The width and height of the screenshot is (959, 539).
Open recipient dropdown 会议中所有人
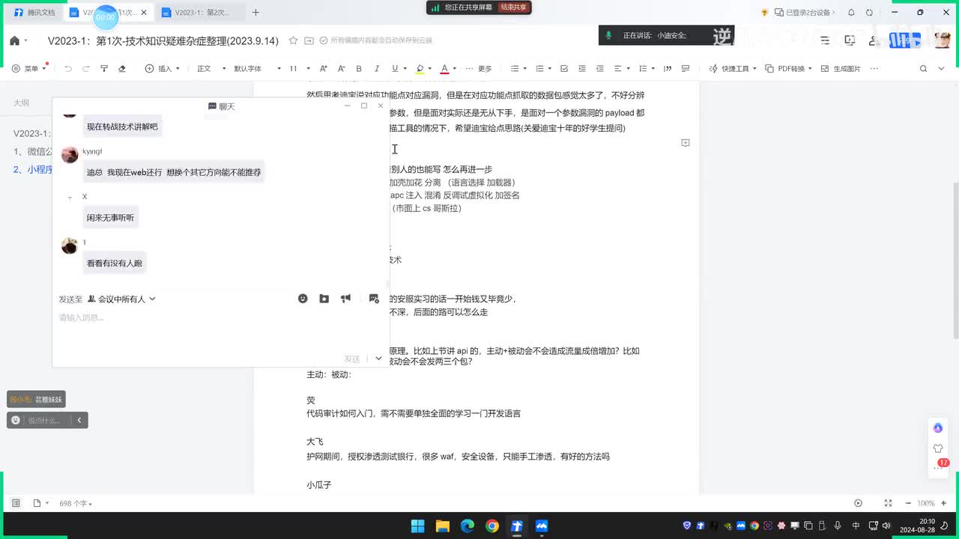click(121, 299)
